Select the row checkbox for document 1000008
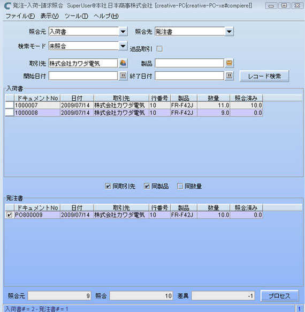The width and height of the screenshot is (305, 312). [9, 113]
